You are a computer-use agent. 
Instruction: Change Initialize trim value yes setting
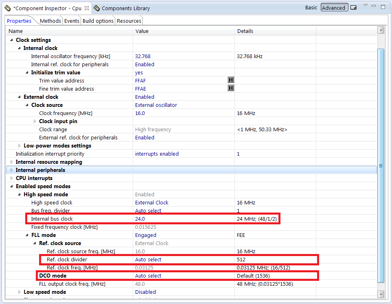click(x=139, y=73)
